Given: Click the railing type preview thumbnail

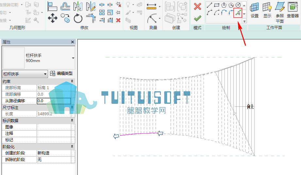Looking at the screenshot, I should pyautogui.click(x=14, y=58).
